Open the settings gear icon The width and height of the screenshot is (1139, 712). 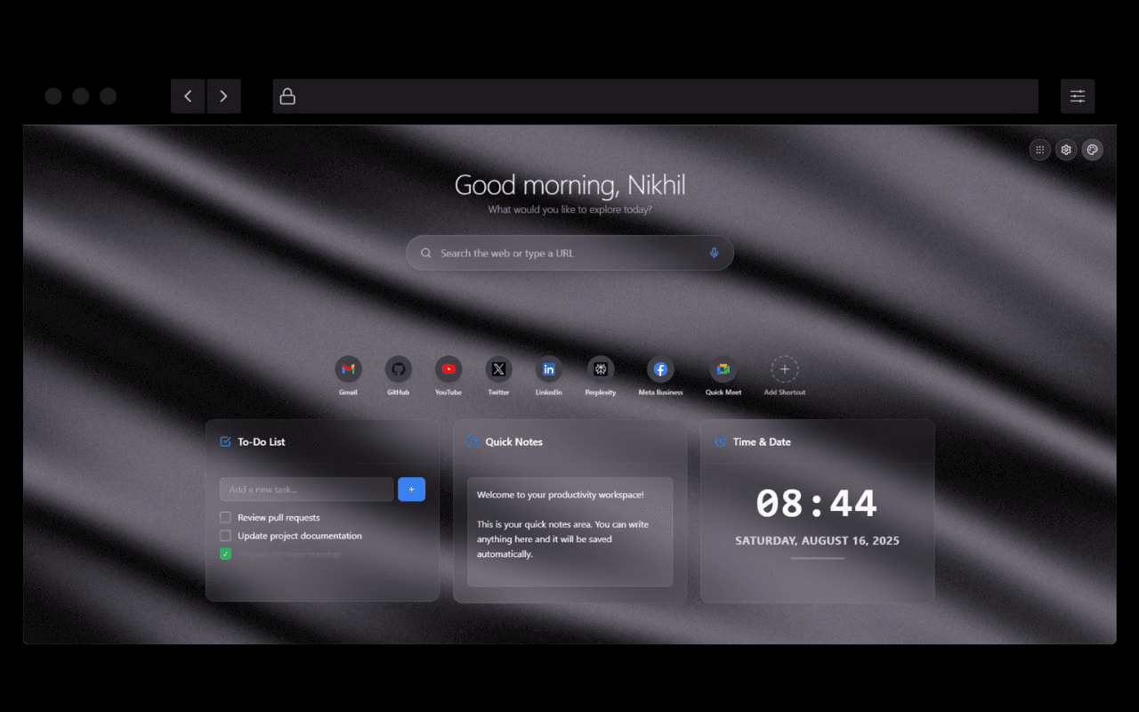click(1066, 150)
